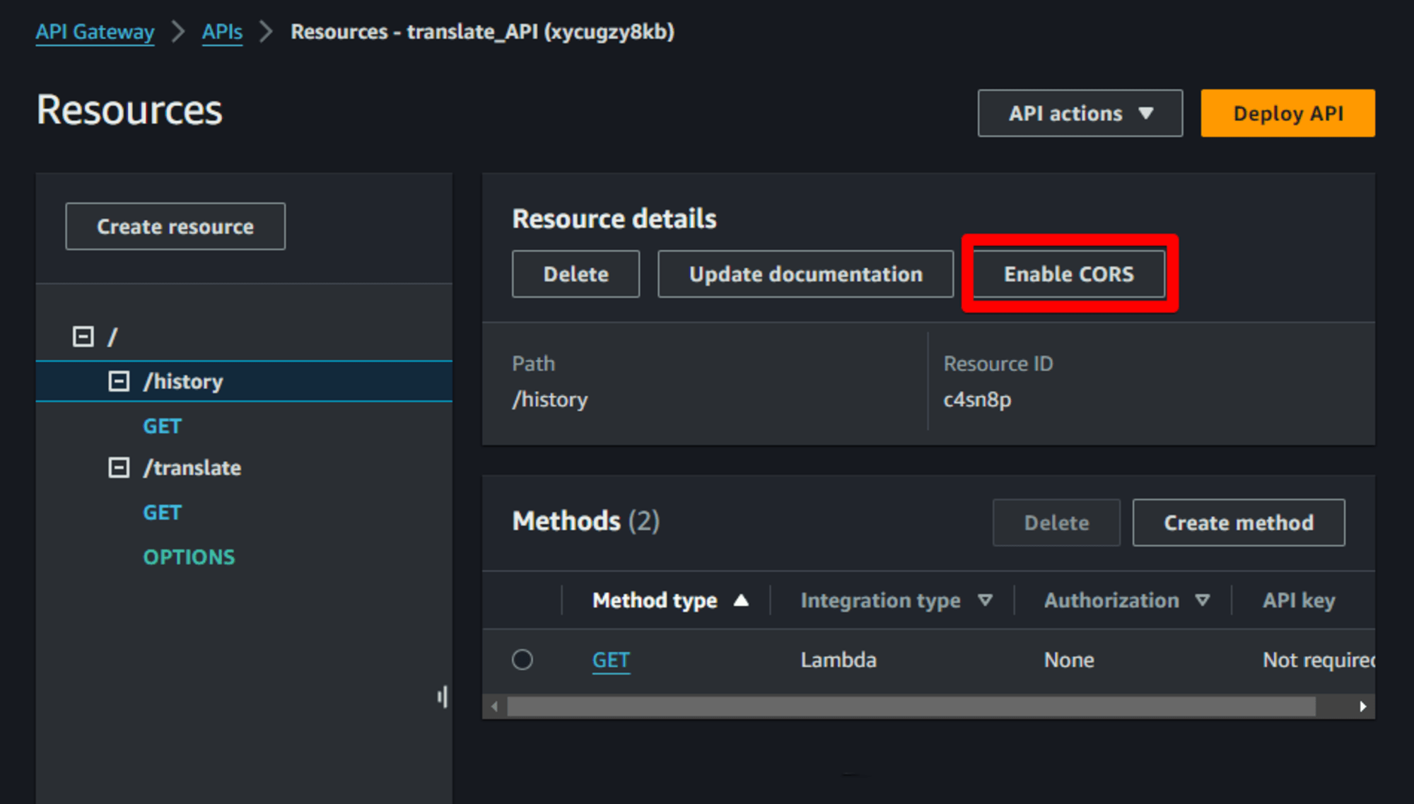
Task: Select the GET method radio button
Action: point(522,660)
